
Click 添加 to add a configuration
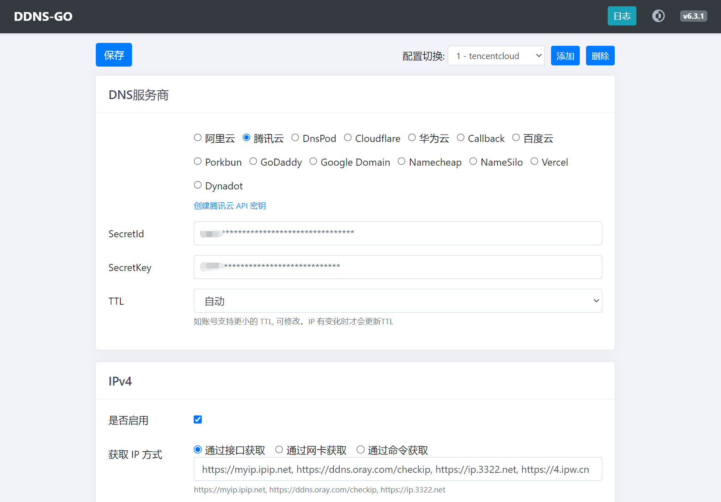pyautogui.click(x=565, y=56)
